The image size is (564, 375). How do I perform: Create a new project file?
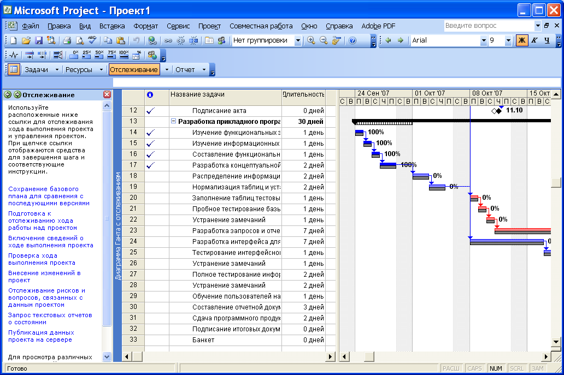[14, 40]
